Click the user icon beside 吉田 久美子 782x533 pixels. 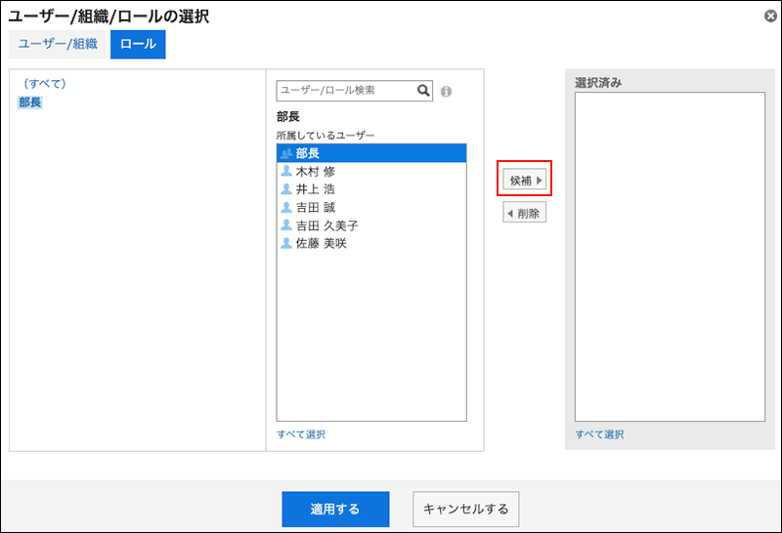(286, 225)
